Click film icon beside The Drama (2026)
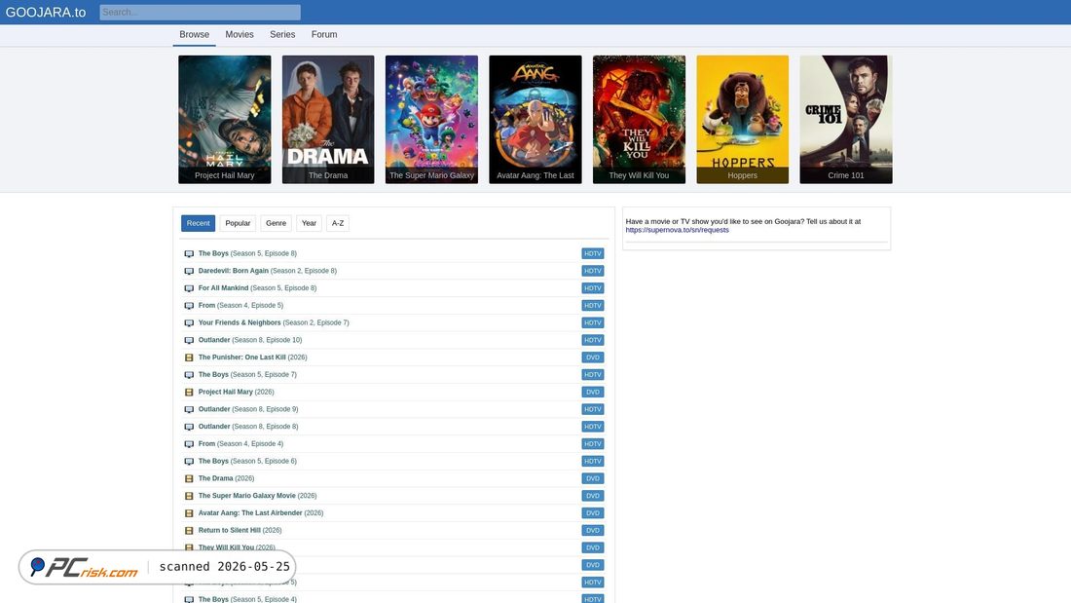This screenshot has width=1071, height=603. [189, 479]
